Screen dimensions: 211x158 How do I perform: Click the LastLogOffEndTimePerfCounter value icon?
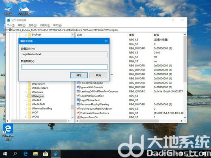point(78,92)
